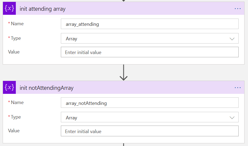
Task: Open the ellipsis menu for init attending array
Action: tap(238, 9)
